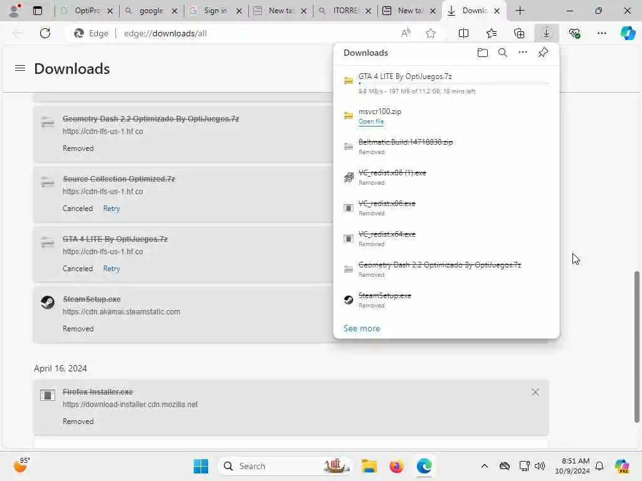Click GTA 4 LITE download progress bar
The height and width of the screenshot is (481, 642).
[x=453, y=83]
